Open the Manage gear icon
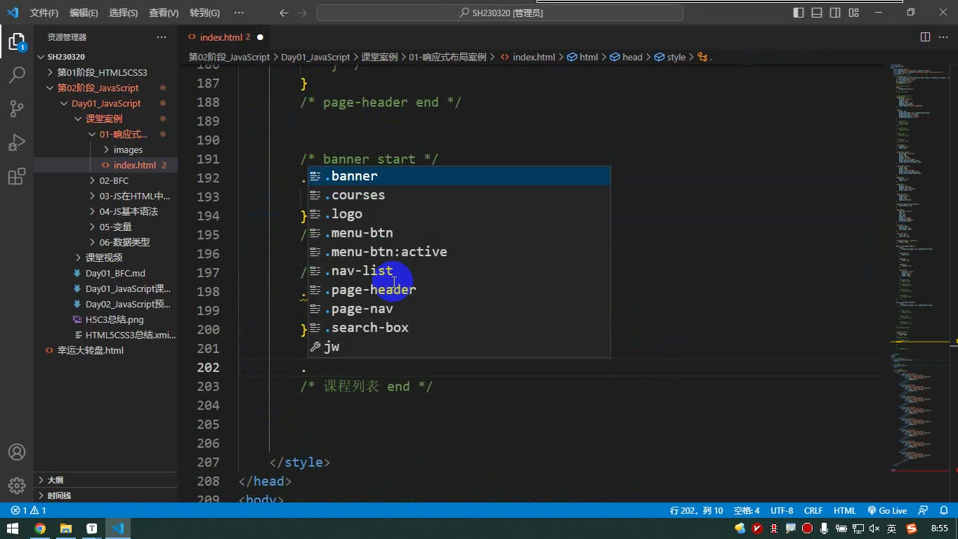This screenshot has height=539, width=958. [x=17, y=486]
